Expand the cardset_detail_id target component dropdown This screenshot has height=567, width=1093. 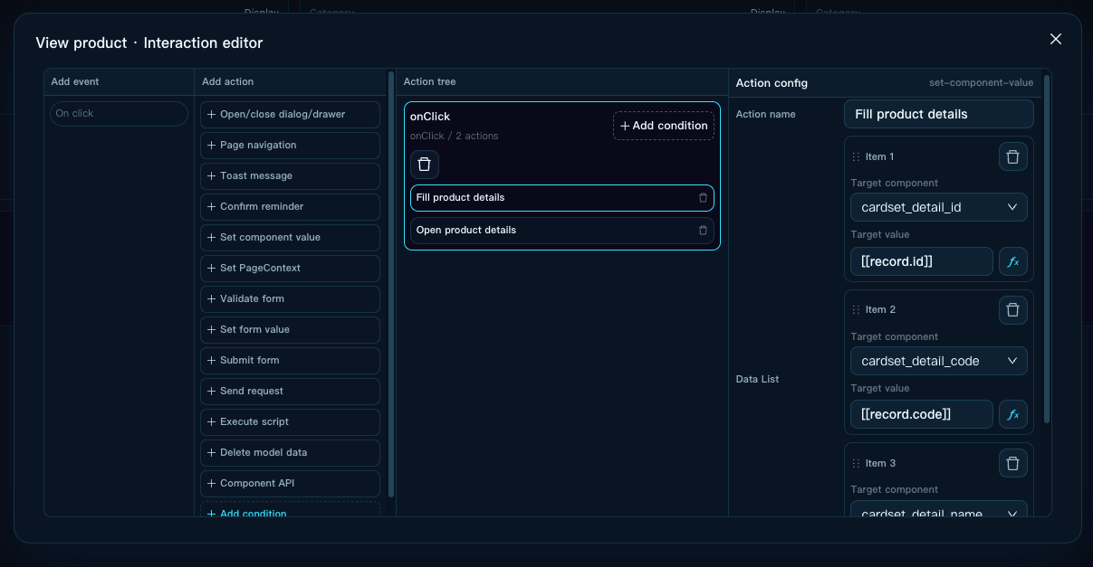pyautogui.click(x=938, y=207)
